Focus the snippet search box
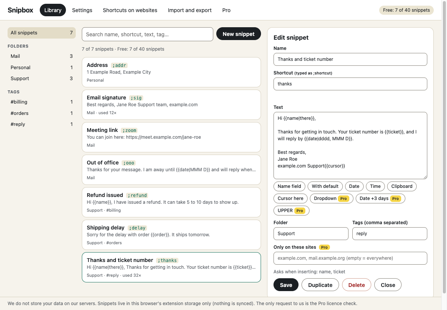 147,34
